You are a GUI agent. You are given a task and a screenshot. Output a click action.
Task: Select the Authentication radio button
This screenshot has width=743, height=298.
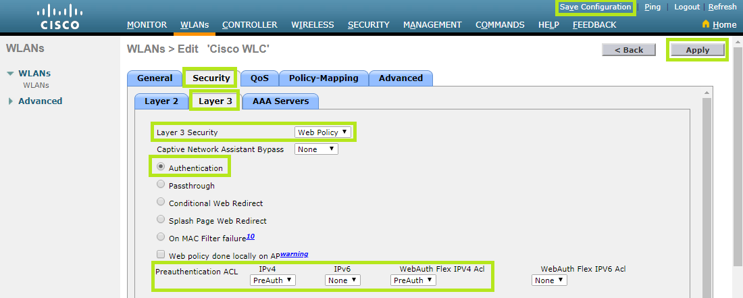[161, 167]
